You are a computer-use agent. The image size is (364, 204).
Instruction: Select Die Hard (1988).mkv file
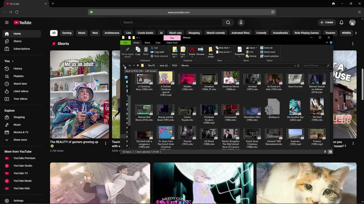317,110
